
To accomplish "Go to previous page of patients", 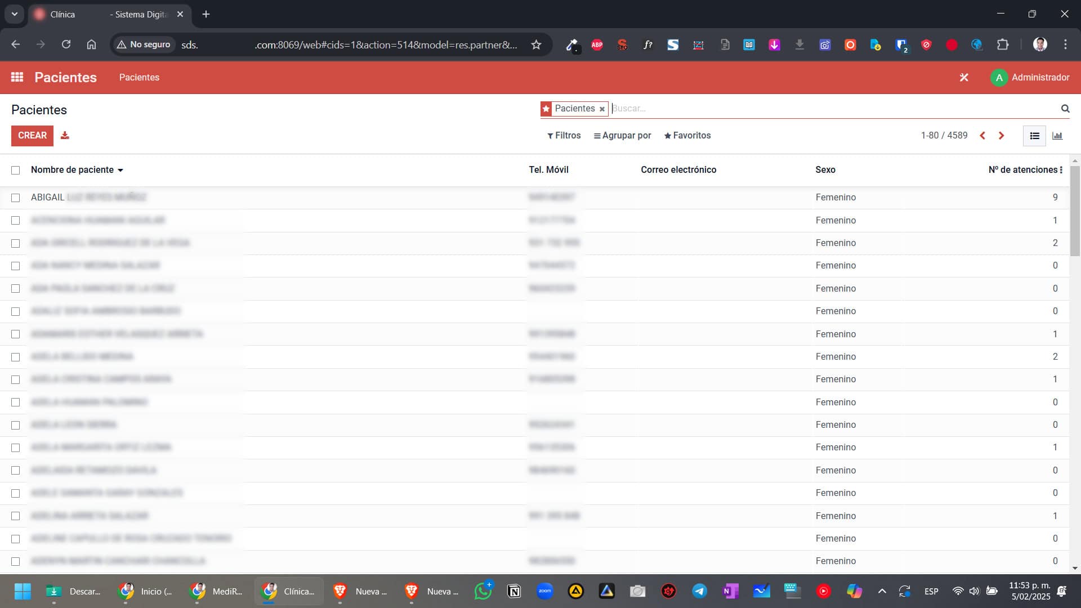I will coord(982,136).
